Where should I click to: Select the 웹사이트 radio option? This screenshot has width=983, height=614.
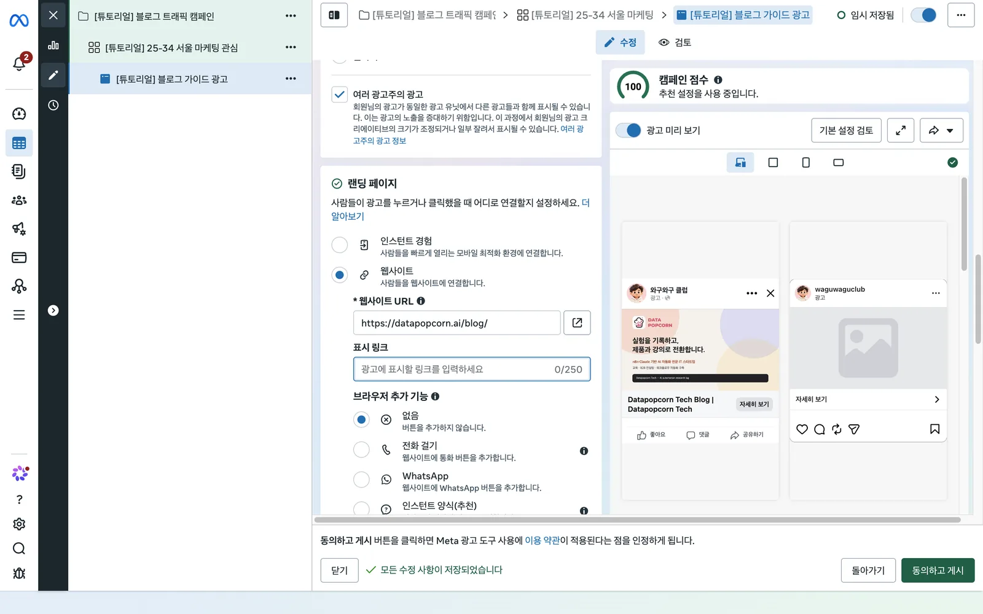(340, 275)
